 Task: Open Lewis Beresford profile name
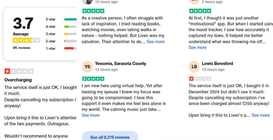tap(218, 63)
